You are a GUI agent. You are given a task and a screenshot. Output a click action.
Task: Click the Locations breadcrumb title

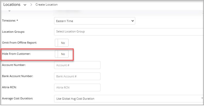pyautogui.click(x=12, y=5)
